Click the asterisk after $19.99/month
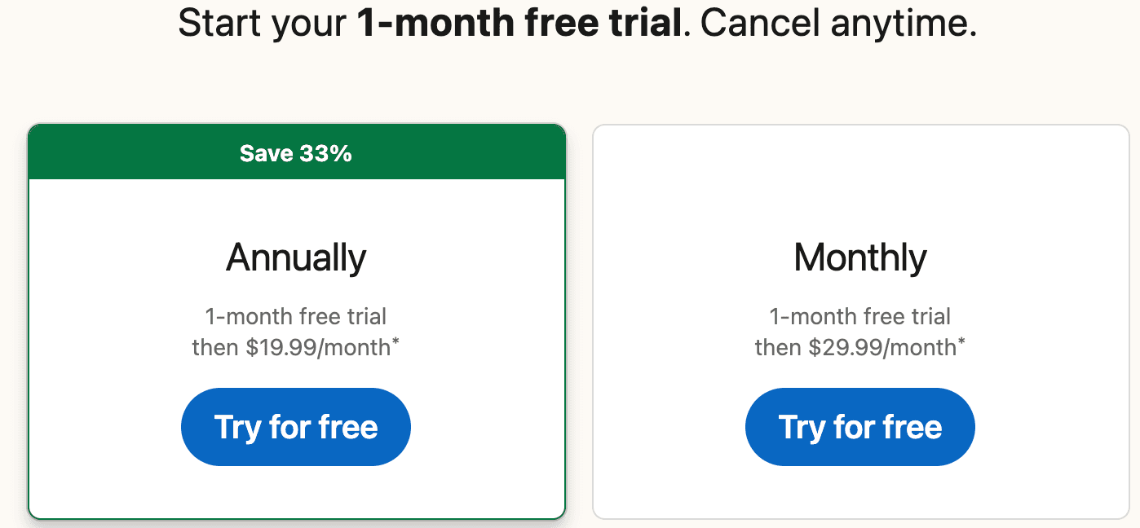1140x528 pixels. [x=395, y=341]
